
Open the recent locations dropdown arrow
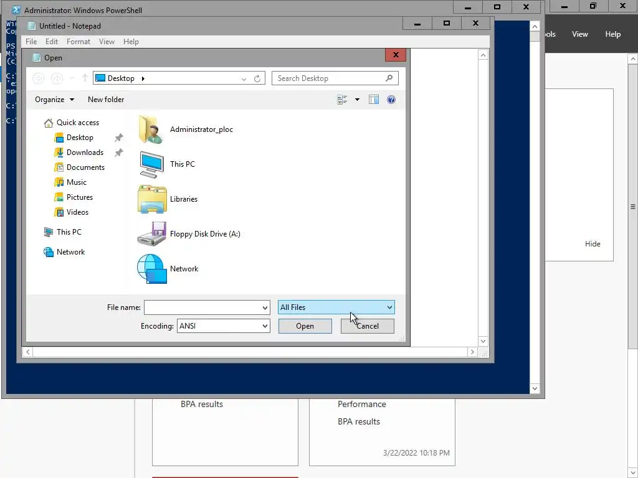[x=72, y=78]
